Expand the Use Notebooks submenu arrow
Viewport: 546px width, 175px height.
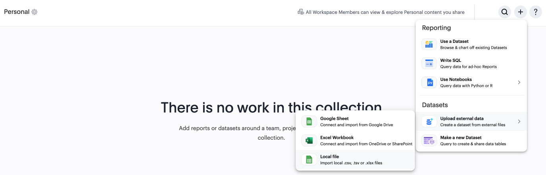click(x=519, y=83)
